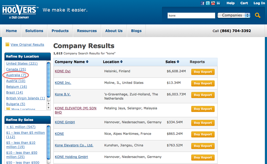Buy Report for KONE Holding GmbH
This screenshot has height=164, width=267.
click(x=203, y=157)
